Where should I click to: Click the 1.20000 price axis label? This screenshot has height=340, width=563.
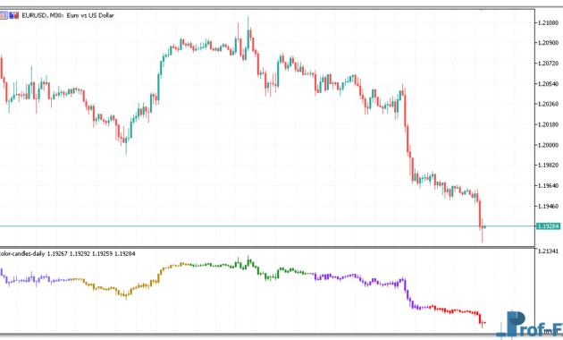click(548, 145)
